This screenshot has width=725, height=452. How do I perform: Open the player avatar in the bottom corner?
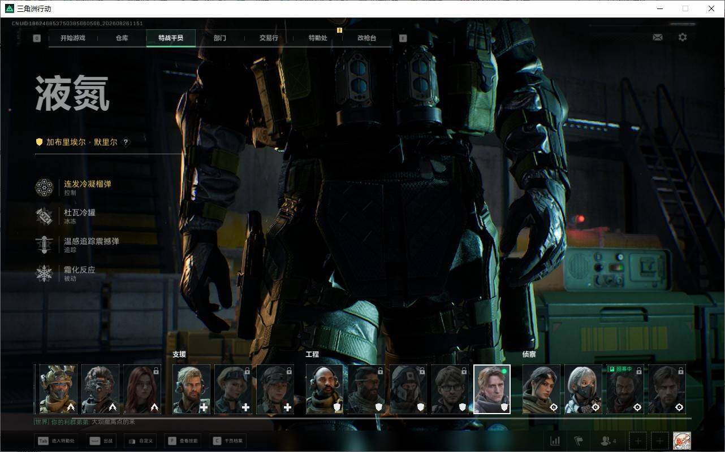pos(682,441)
